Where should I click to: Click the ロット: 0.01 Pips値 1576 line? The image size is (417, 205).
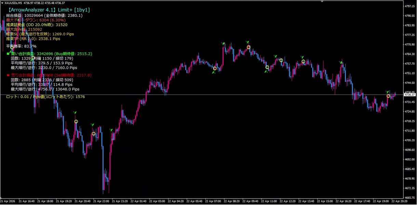point(45,97)
